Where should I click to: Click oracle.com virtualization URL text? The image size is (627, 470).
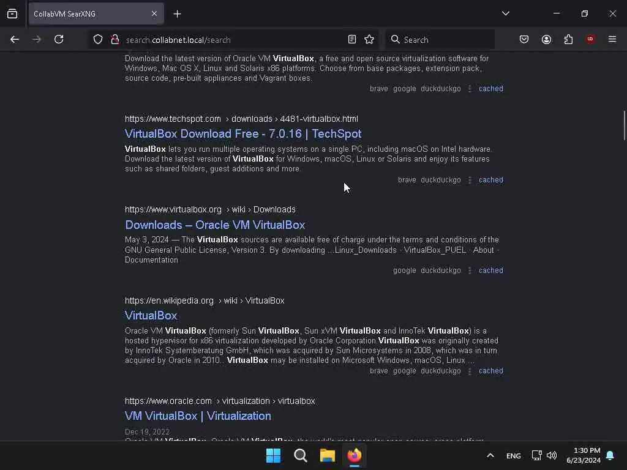[220, 401]
